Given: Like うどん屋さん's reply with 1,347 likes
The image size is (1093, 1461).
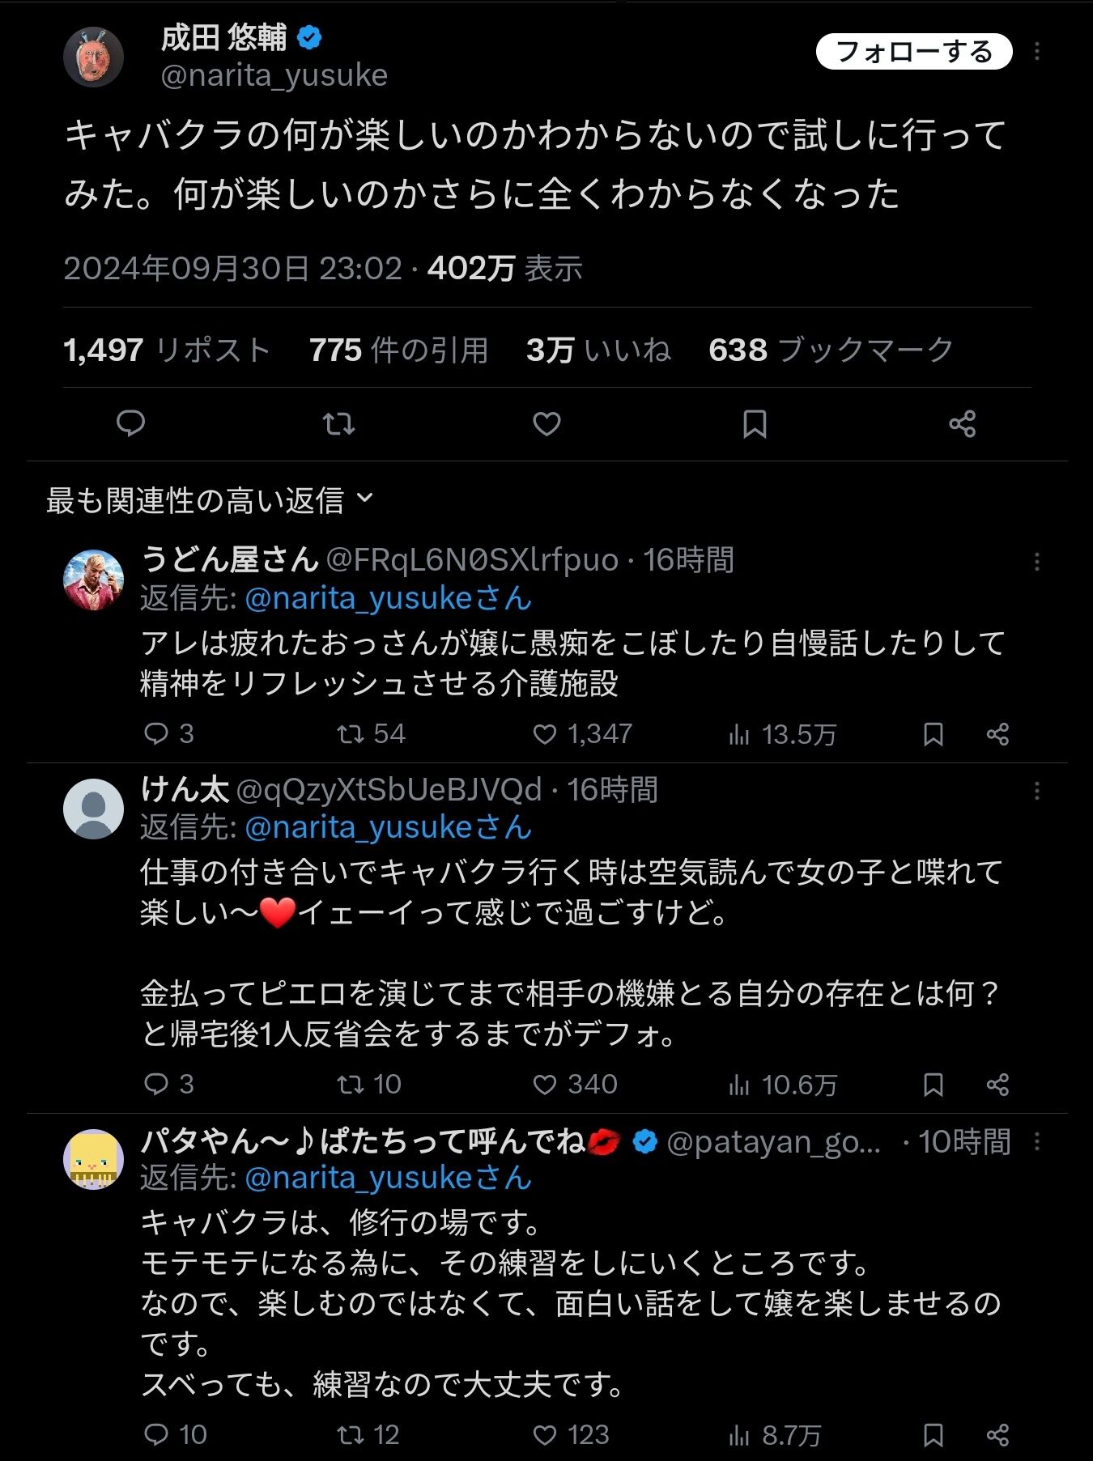Looking at the screenshot, I should point(583,734).
